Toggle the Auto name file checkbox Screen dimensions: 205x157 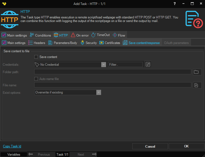click(36, 79)
